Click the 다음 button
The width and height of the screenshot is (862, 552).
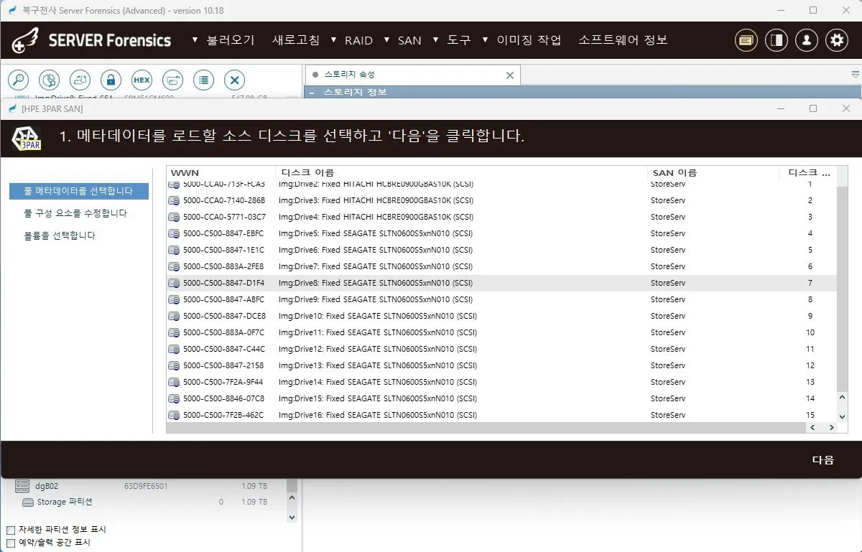[823, 460]
